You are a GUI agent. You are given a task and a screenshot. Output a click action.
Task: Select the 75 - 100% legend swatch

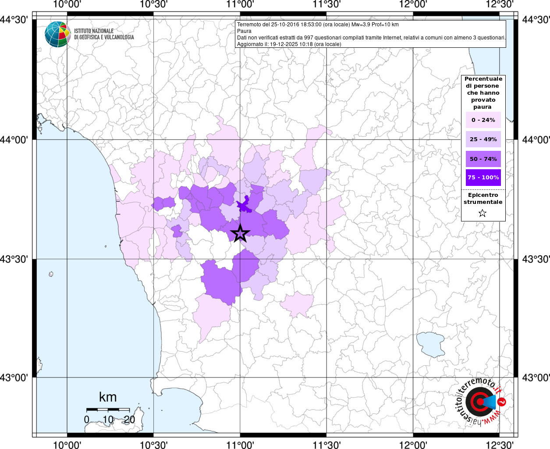[x=483, y=178]
